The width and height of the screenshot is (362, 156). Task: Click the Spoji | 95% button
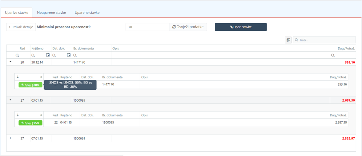(x=30, y=123)
